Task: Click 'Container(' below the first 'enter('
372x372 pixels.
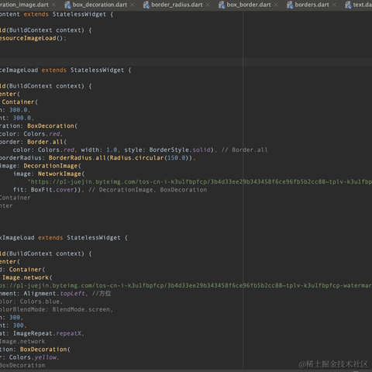Action: (20, 102)
